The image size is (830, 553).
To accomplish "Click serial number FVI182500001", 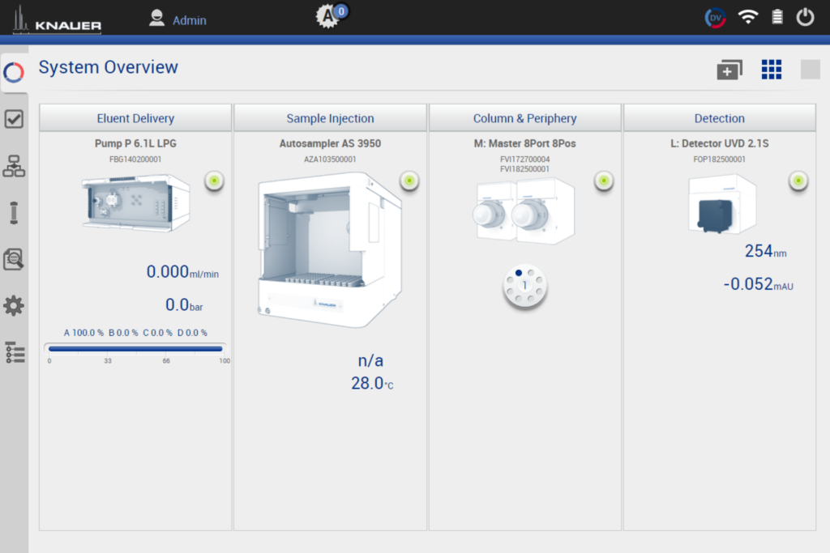I will click(x=525, y=169).
